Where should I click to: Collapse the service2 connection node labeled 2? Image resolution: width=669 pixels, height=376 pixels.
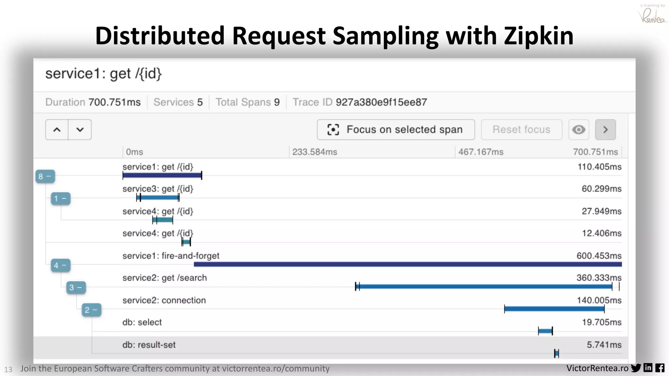[91, 310]
